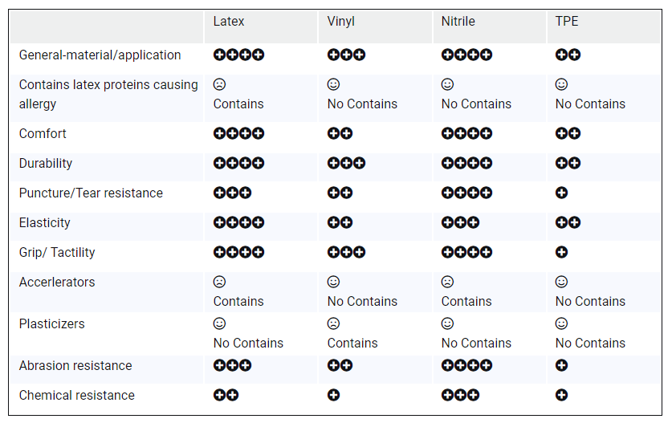Click the Elasticity row label
This screenshot has width=672, height=427.
click(x=45, y=222)
